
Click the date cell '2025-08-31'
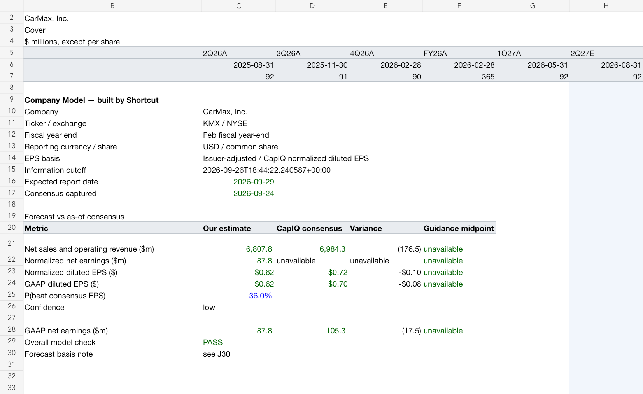click(238, 65)
